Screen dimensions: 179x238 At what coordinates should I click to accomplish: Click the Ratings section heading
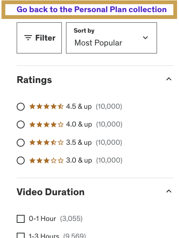[x=35, y=80]
